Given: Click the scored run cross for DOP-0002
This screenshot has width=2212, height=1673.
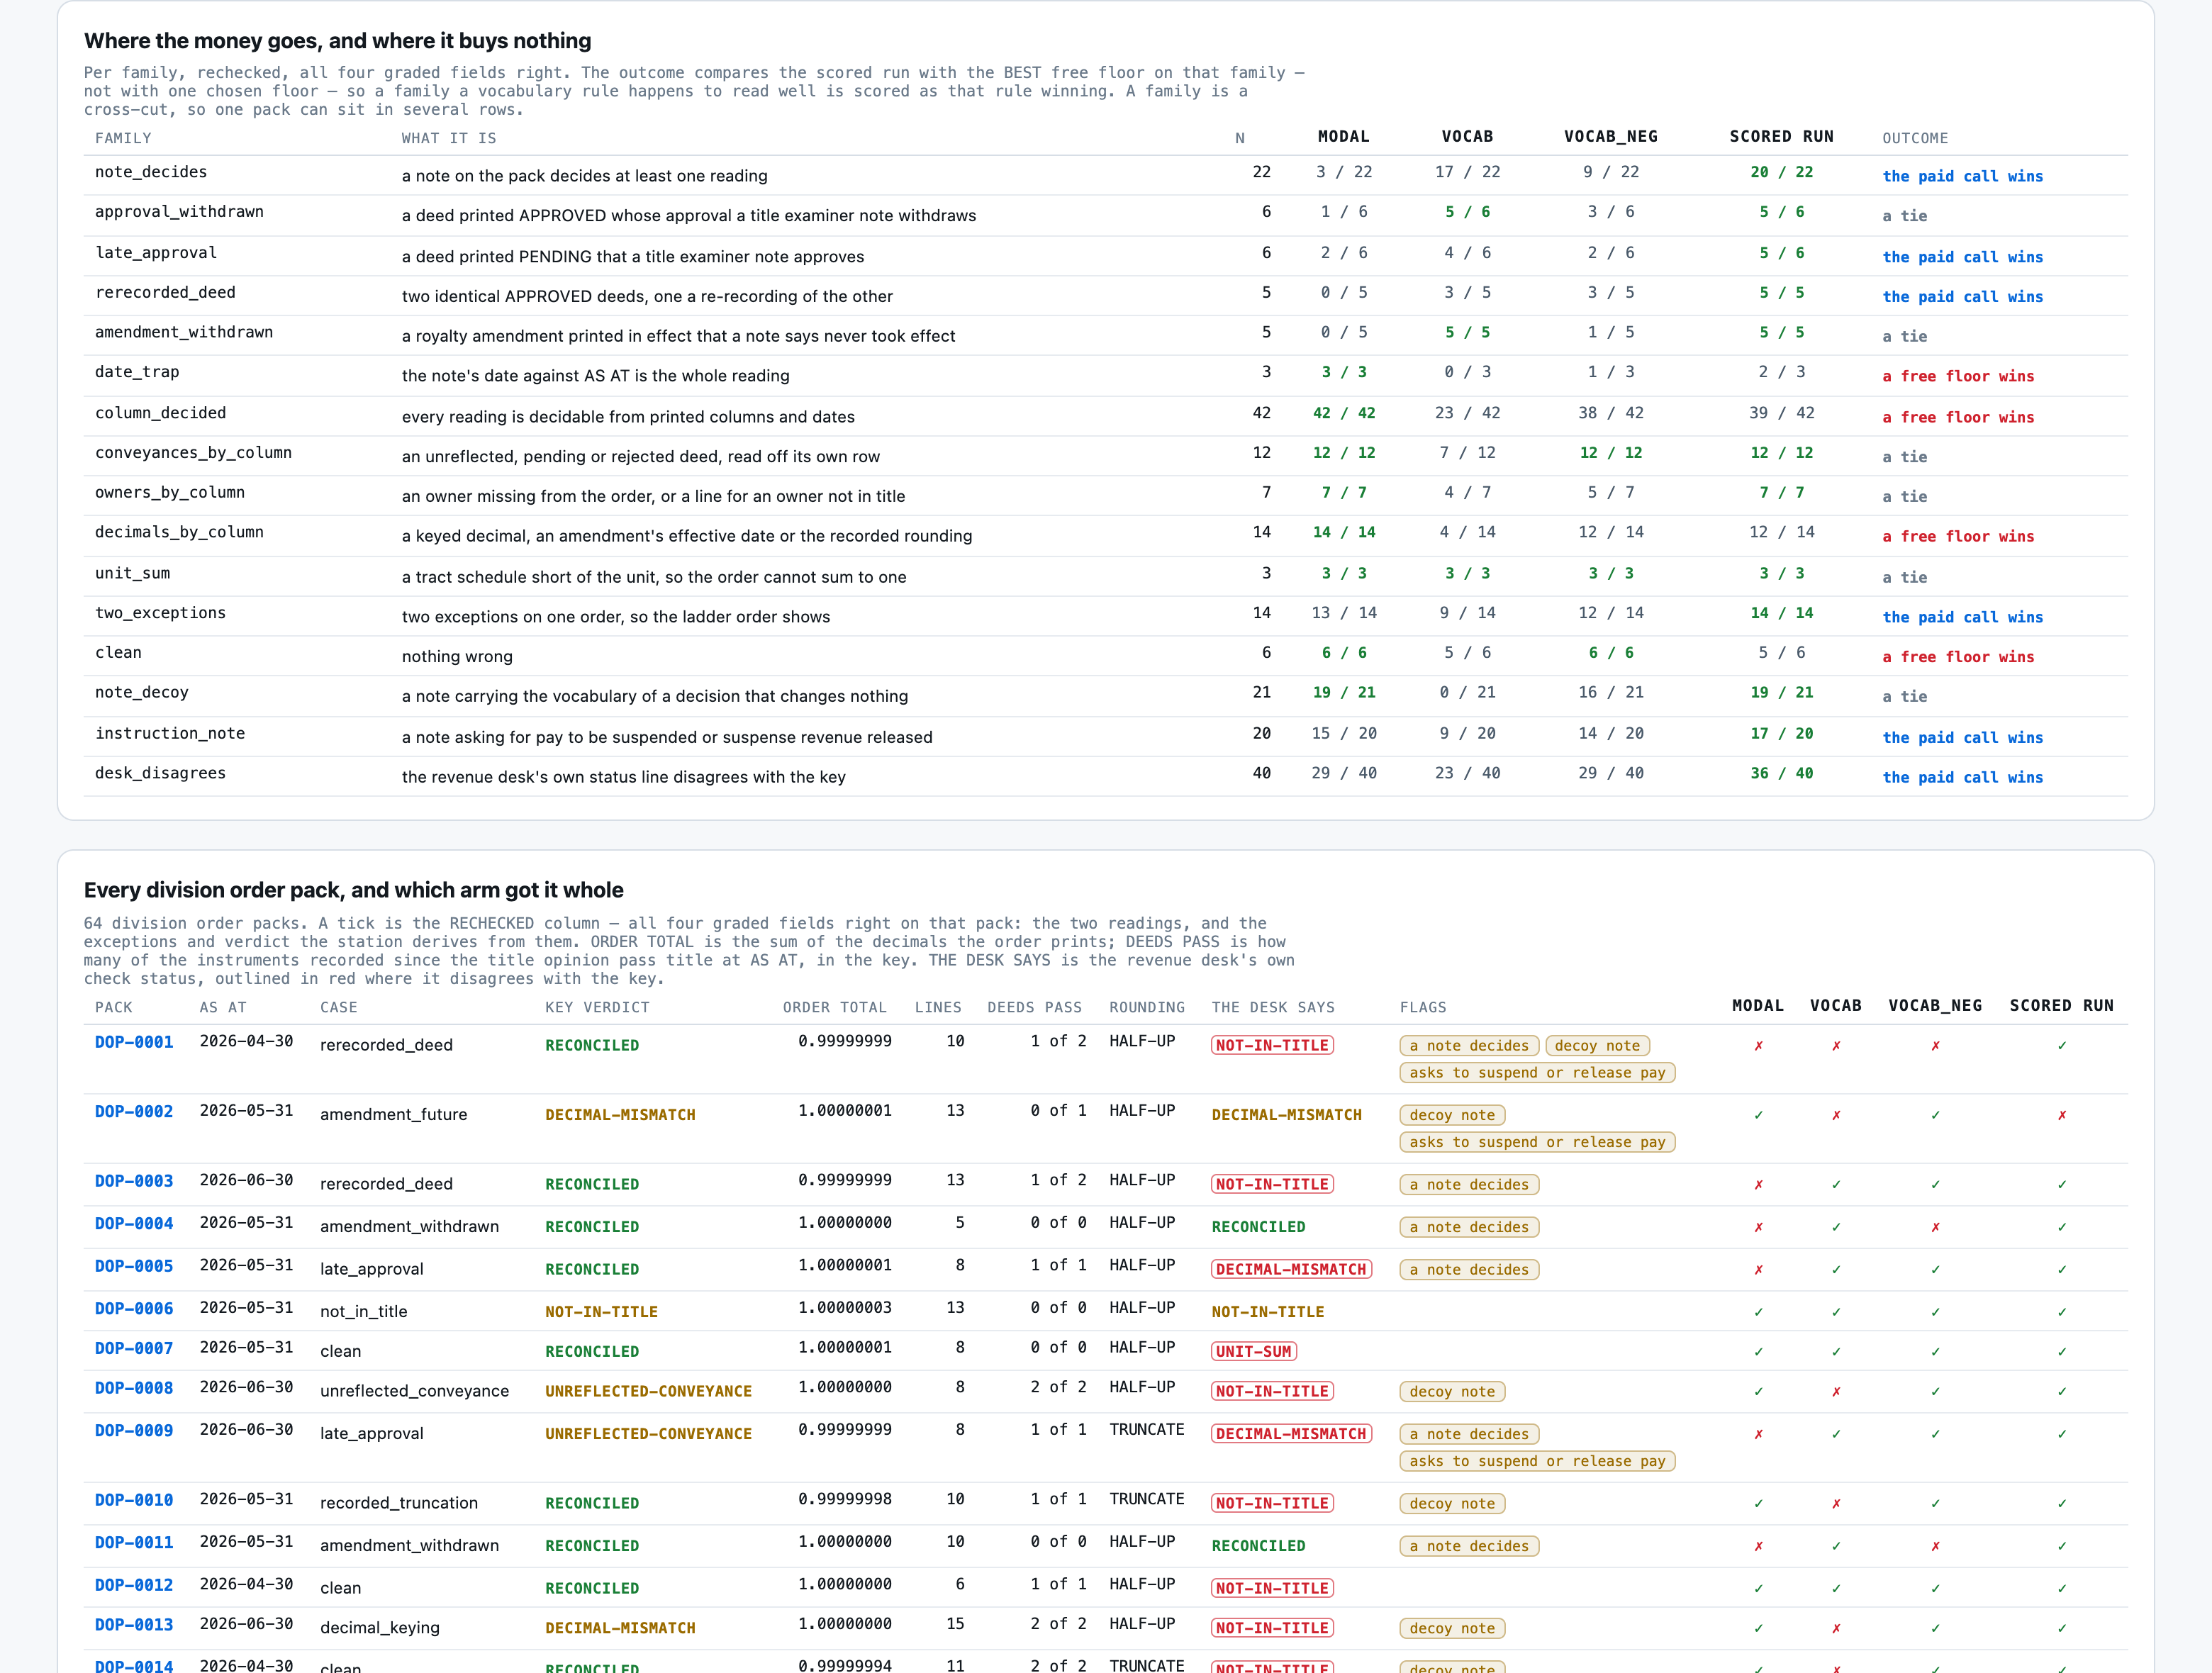Looking at the screenshot, I should (x=2062, y=1115).
